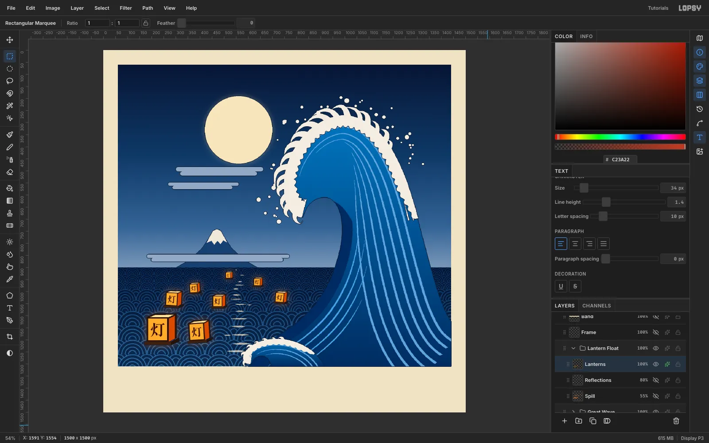The width and height of the screenshot is (709, 443).
Task: Open the palette panel icon in right sidebar
Action: (700, 66)
